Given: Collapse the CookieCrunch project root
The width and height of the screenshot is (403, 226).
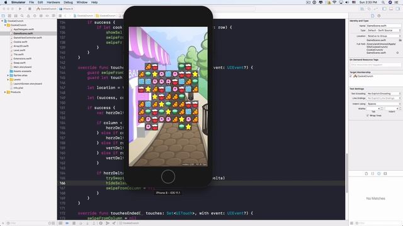Looking at the screenshot, I should tap(3, 21).
